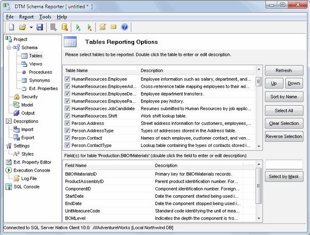Open help via the blue question mark icon
The image size is (310, 235).
point(125,27)
